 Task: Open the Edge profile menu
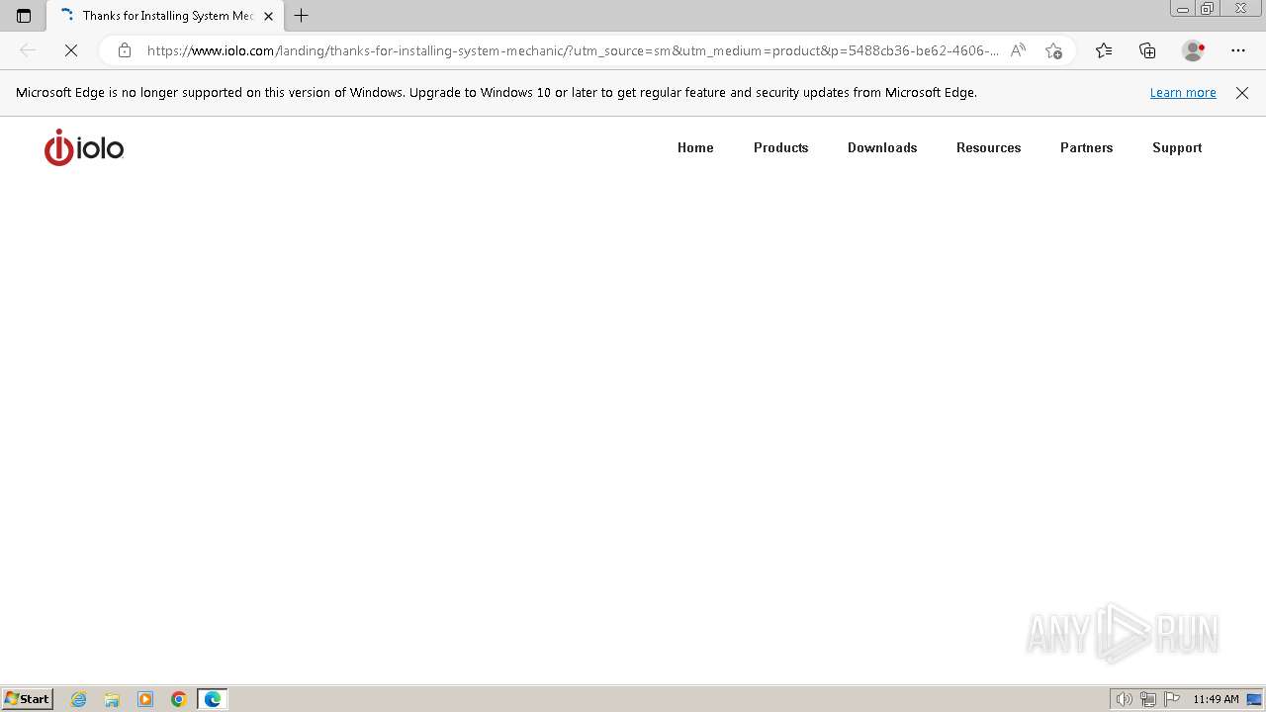1193,50
